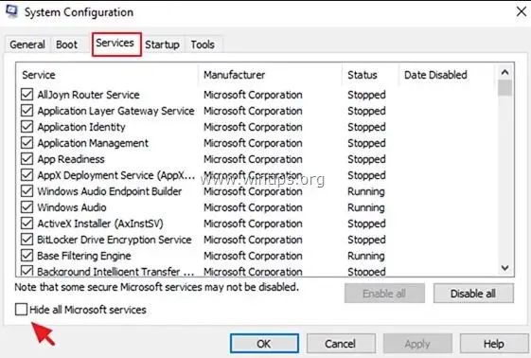Image resolution: width=531 pixels, height=358 pixels.
Task: Click Microsoft Corporation in BitLocker row
Action: [253, 240]
